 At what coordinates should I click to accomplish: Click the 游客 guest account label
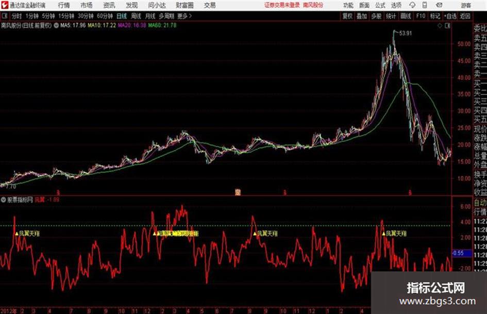(x=466, y=5)
